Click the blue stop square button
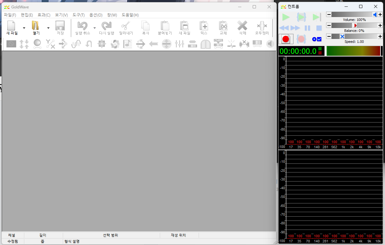The height and width of the screenshot is (245, 385). [x=319, y=28]
